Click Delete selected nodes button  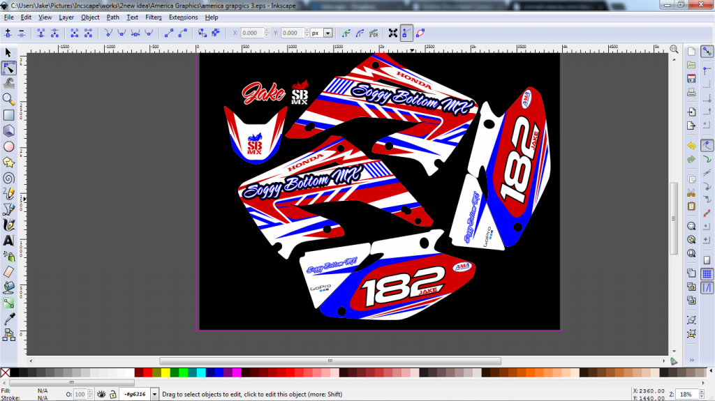[x=22, y=33]
